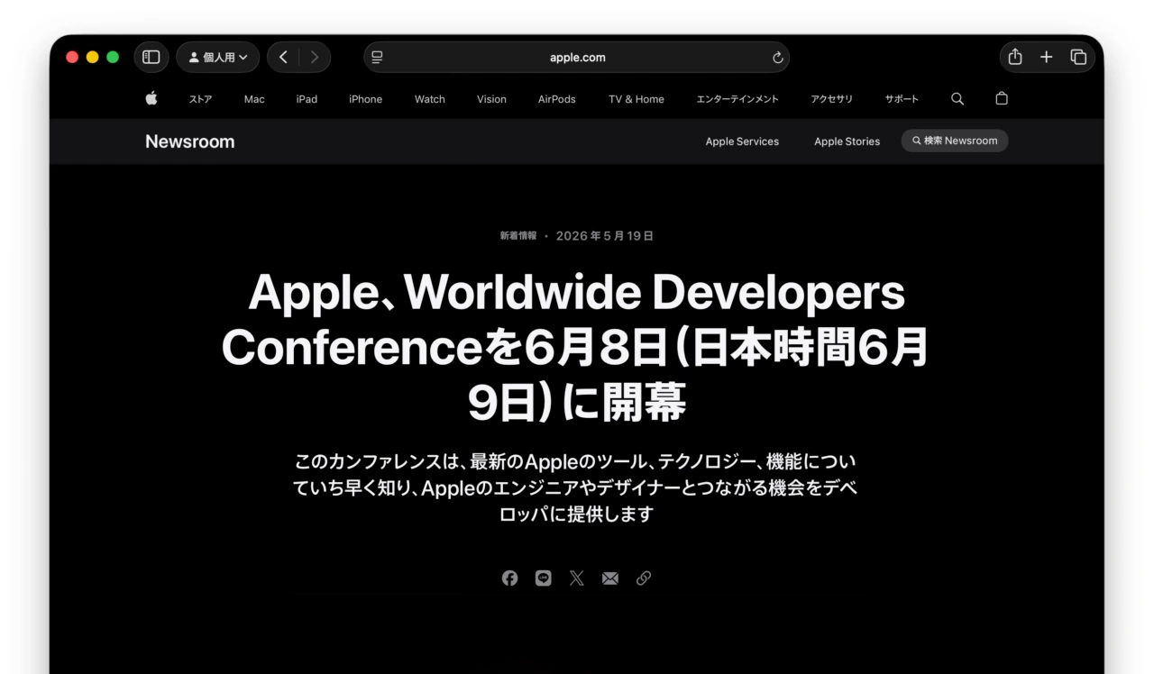Go back to the previous page
This screenshot has width=1154, height=674.
point(283,57)
